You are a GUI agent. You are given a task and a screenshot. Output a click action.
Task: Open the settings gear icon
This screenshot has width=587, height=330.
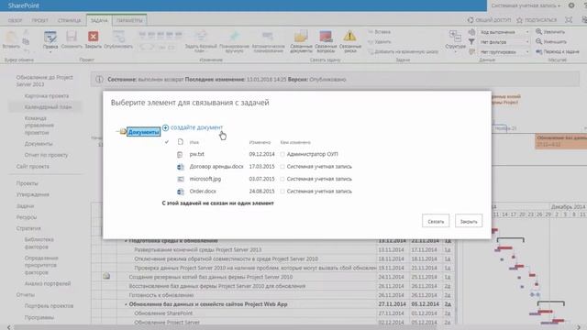571,5
